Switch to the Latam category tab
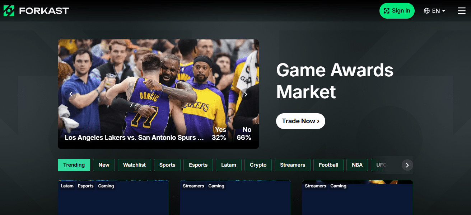 [229, 165]
